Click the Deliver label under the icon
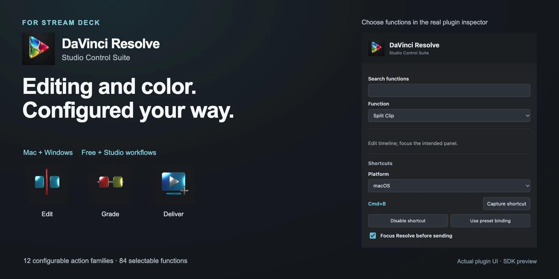This screenshot has width=559, height=279. (174, 214)
